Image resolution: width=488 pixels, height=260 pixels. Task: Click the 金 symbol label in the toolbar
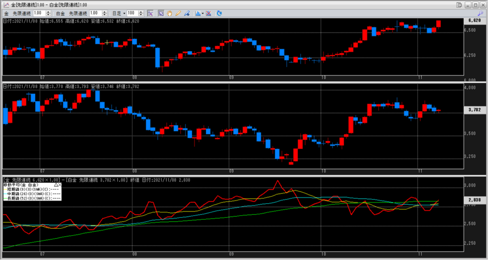6,13
